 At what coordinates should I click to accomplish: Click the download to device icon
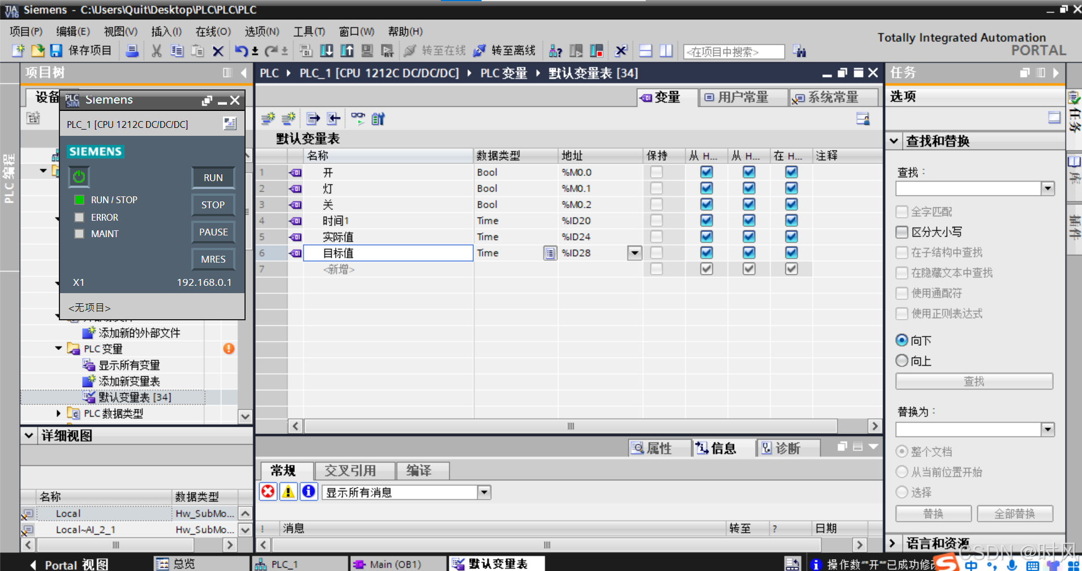pyautogui.click(x=327, y=51)
